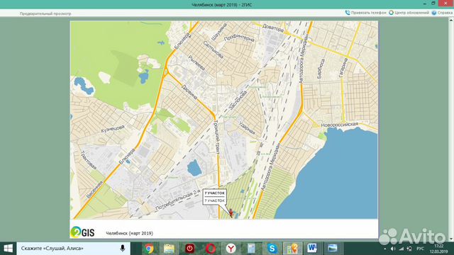Click the '7 участок' map callout label
This screenshot has width=454, height=255.
[214, 197]
